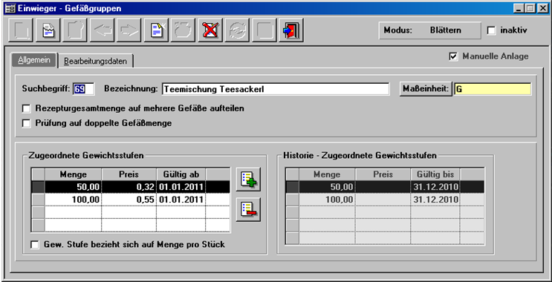552x282 pixels.
Task: Focus the Suchbegriff field containing 69
Action: click(83, 89)
